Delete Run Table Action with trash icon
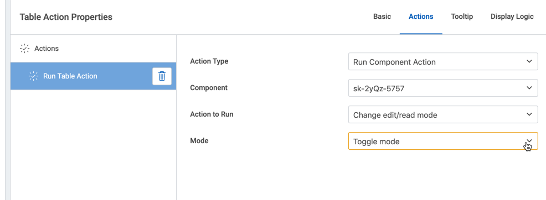Screen dimensions: 546x200 pyautogui.click(x=162, y=76)
